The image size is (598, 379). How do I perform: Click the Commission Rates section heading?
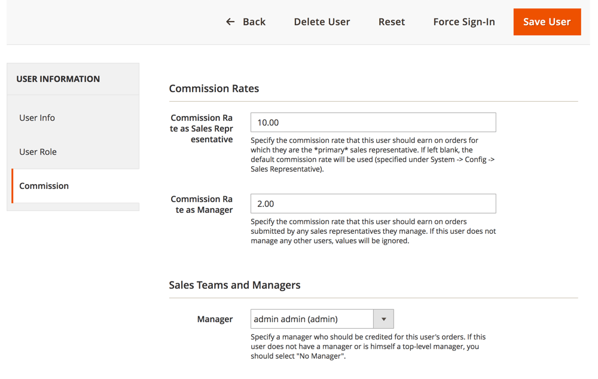coord(213,88)
